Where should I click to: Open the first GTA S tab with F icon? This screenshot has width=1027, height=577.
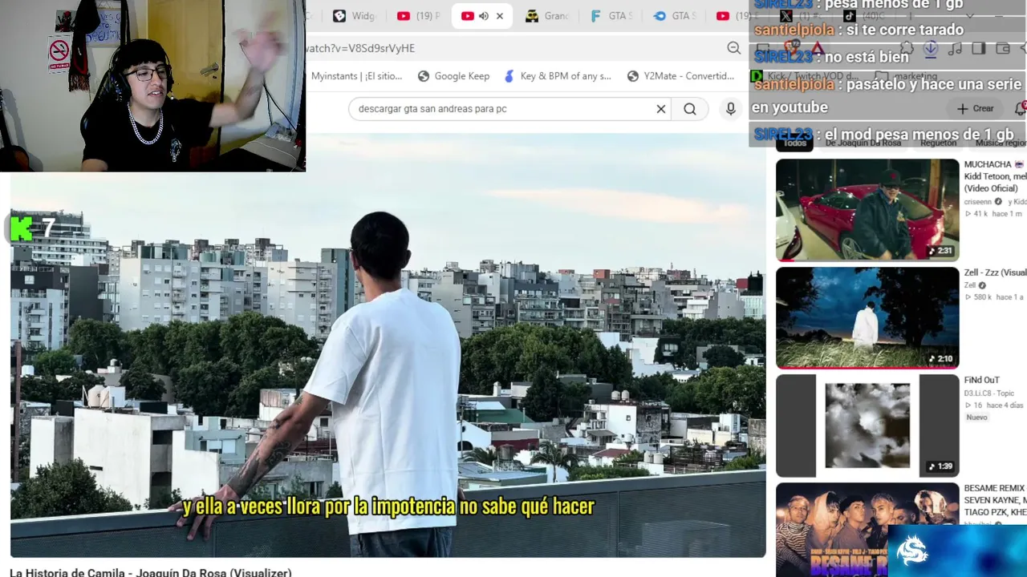click(x=611, y=16)
